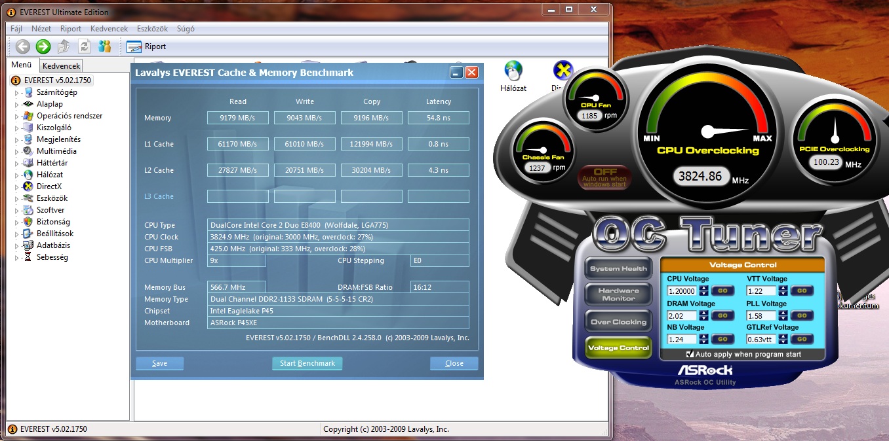Expand the DirectX tree node

coord(17,186)
